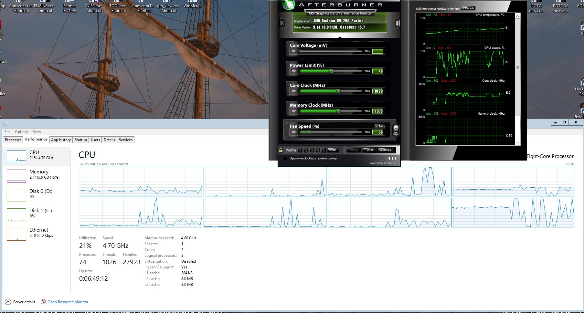Open Resource Monitor link

click(x=68, y=302)
